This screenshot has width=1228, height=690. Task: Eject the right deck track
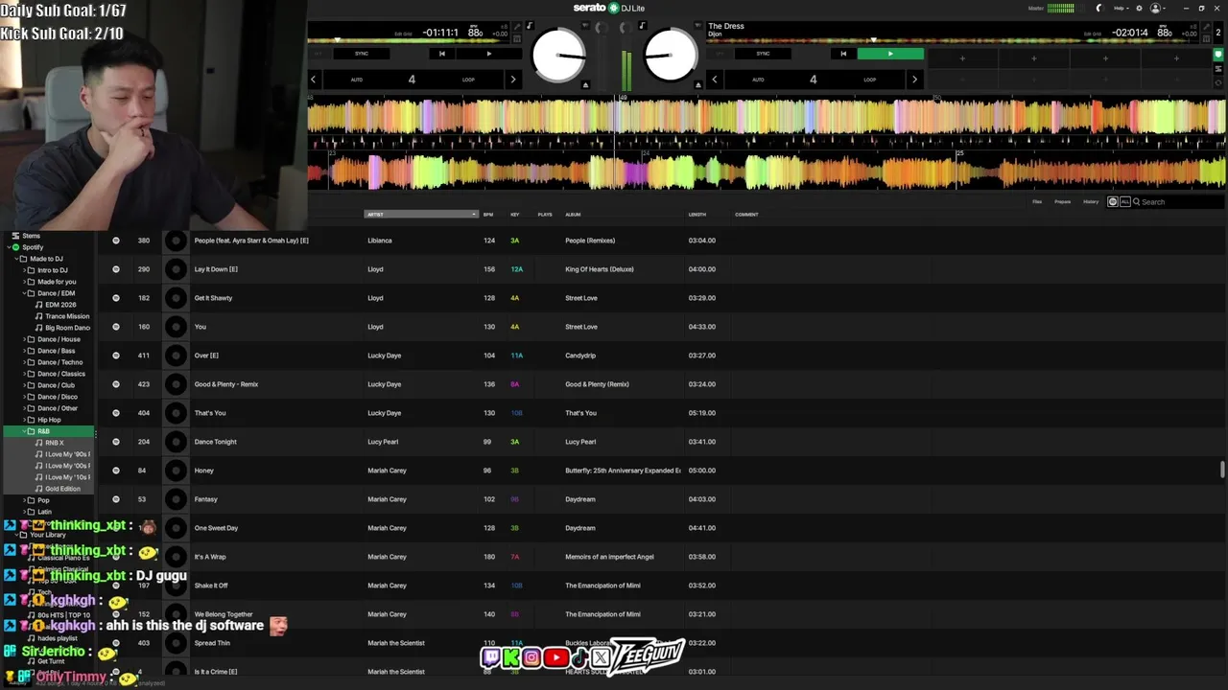click(698, 85)
